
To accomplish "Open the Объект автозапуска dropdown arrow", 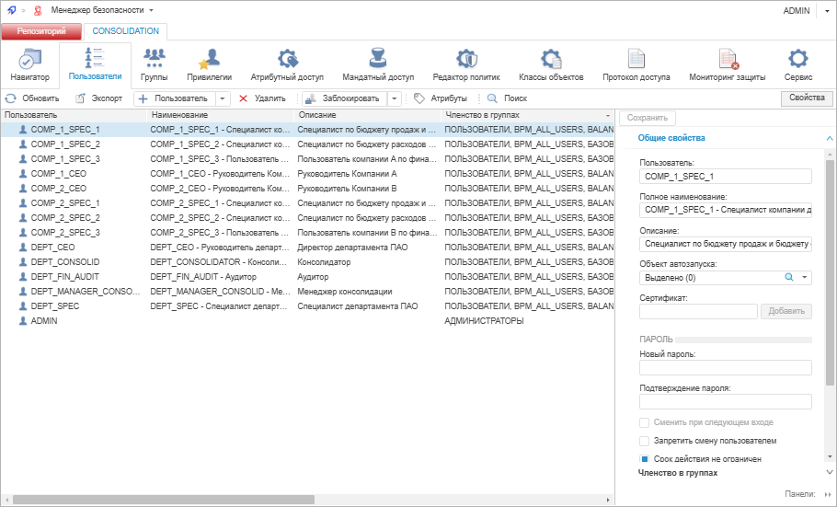I will pos(805,277).
